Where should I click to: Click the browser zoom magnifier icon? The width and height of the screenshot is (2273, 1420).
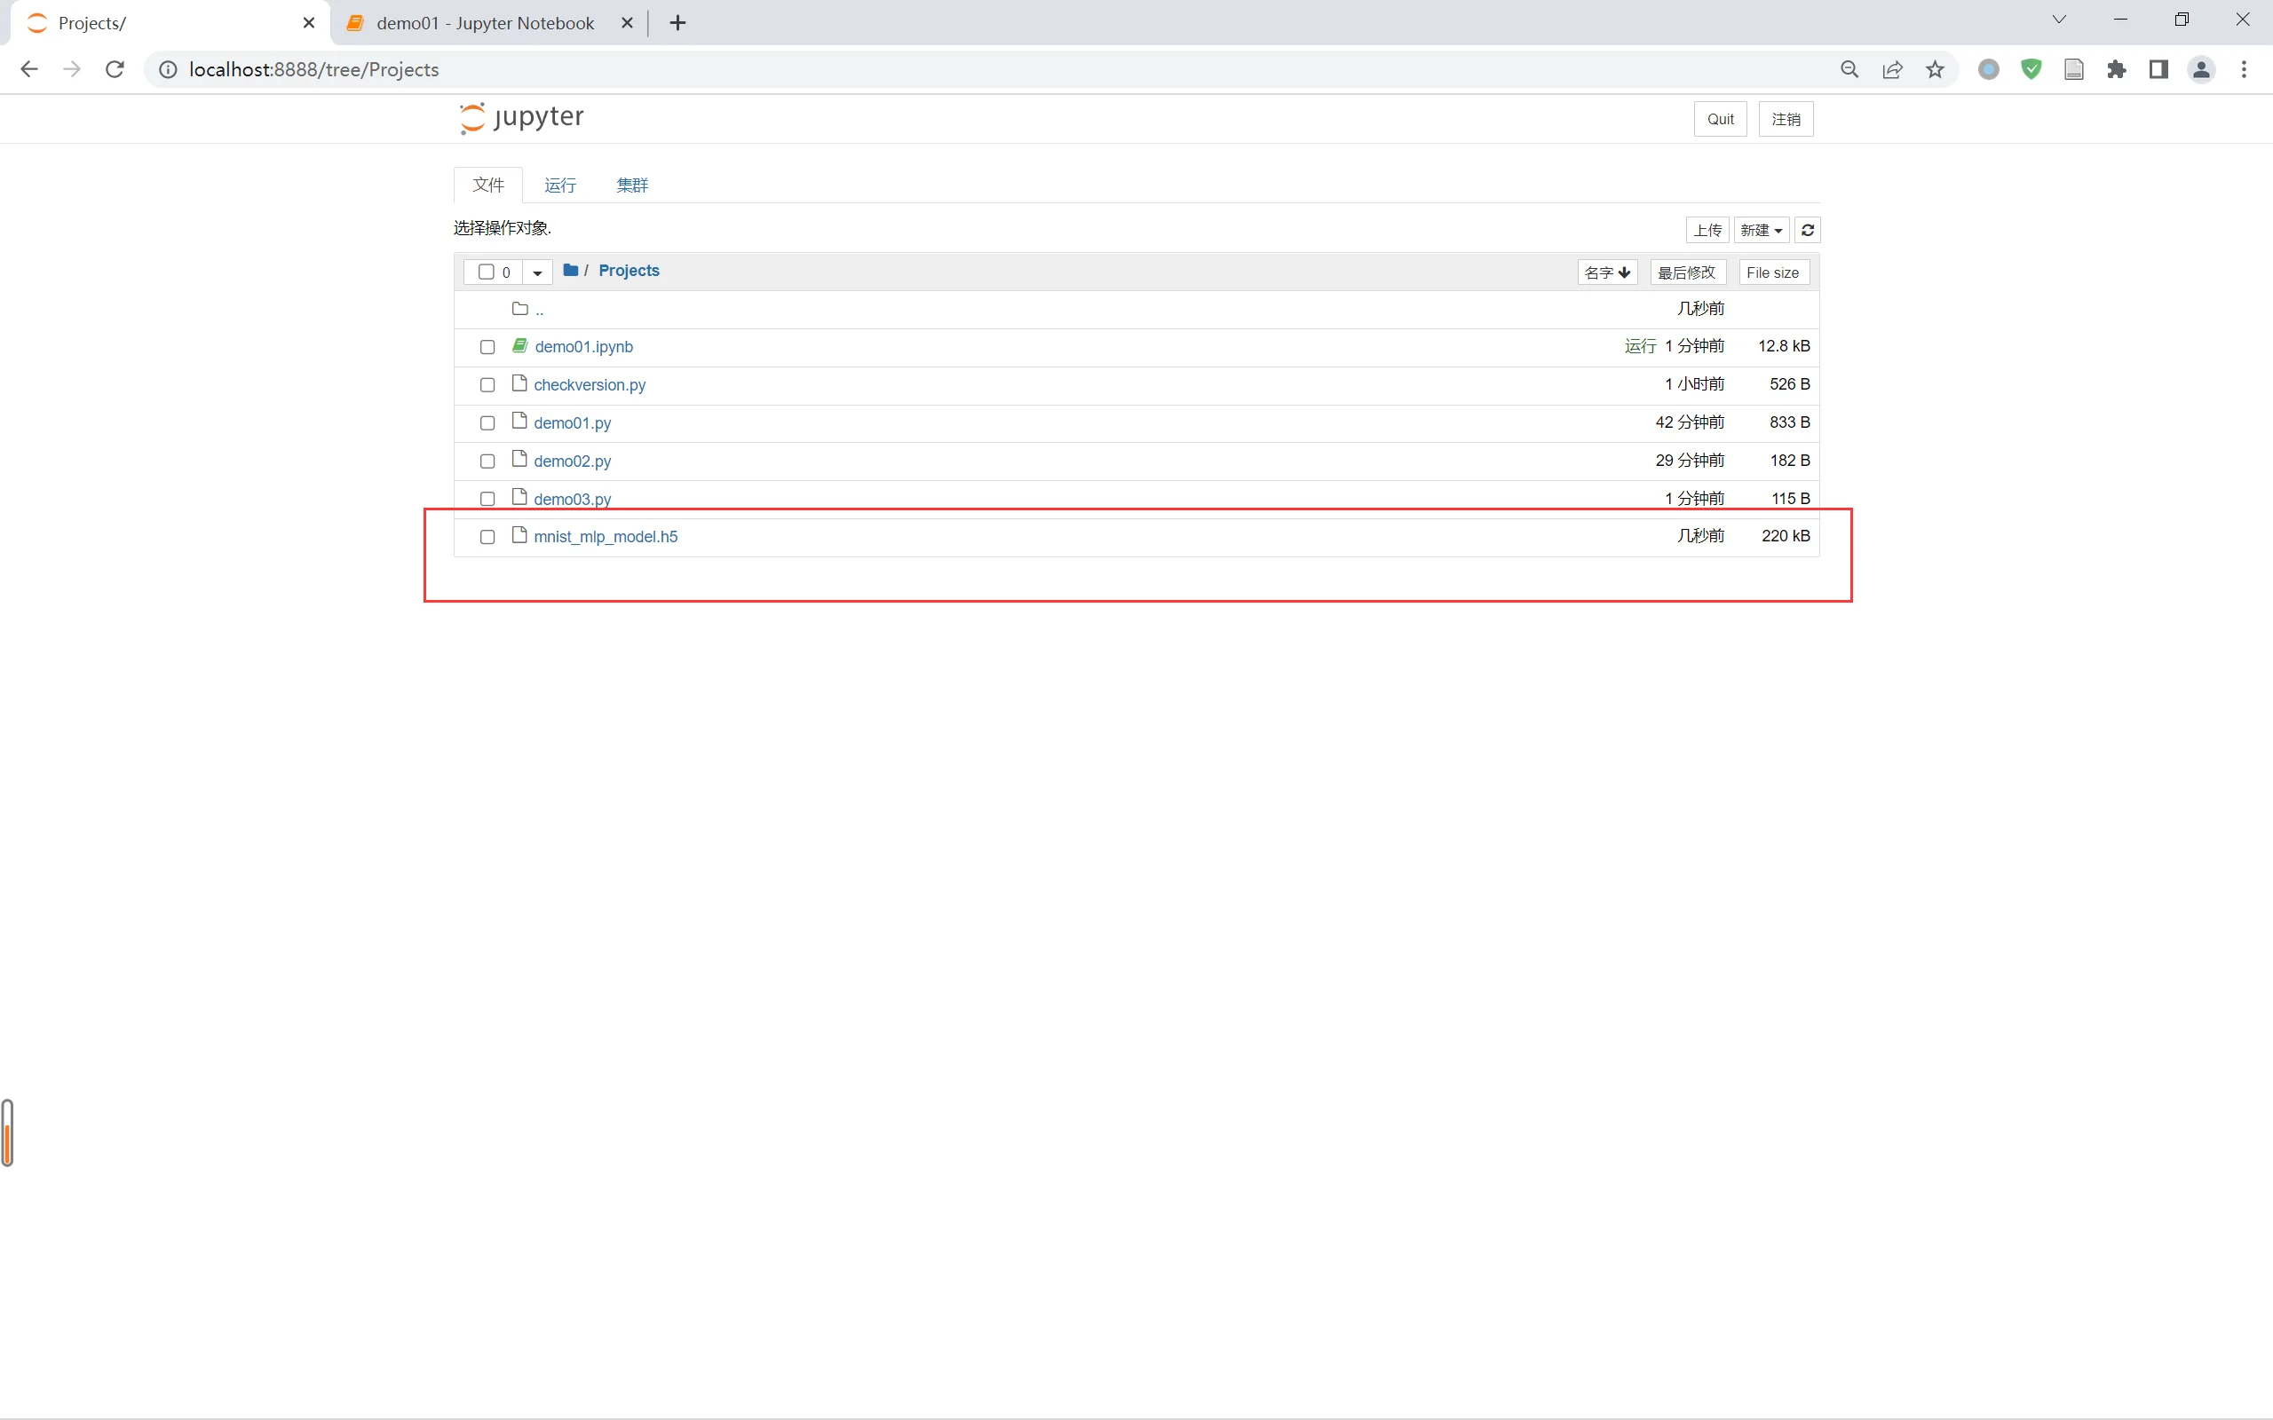(1849, 69)
